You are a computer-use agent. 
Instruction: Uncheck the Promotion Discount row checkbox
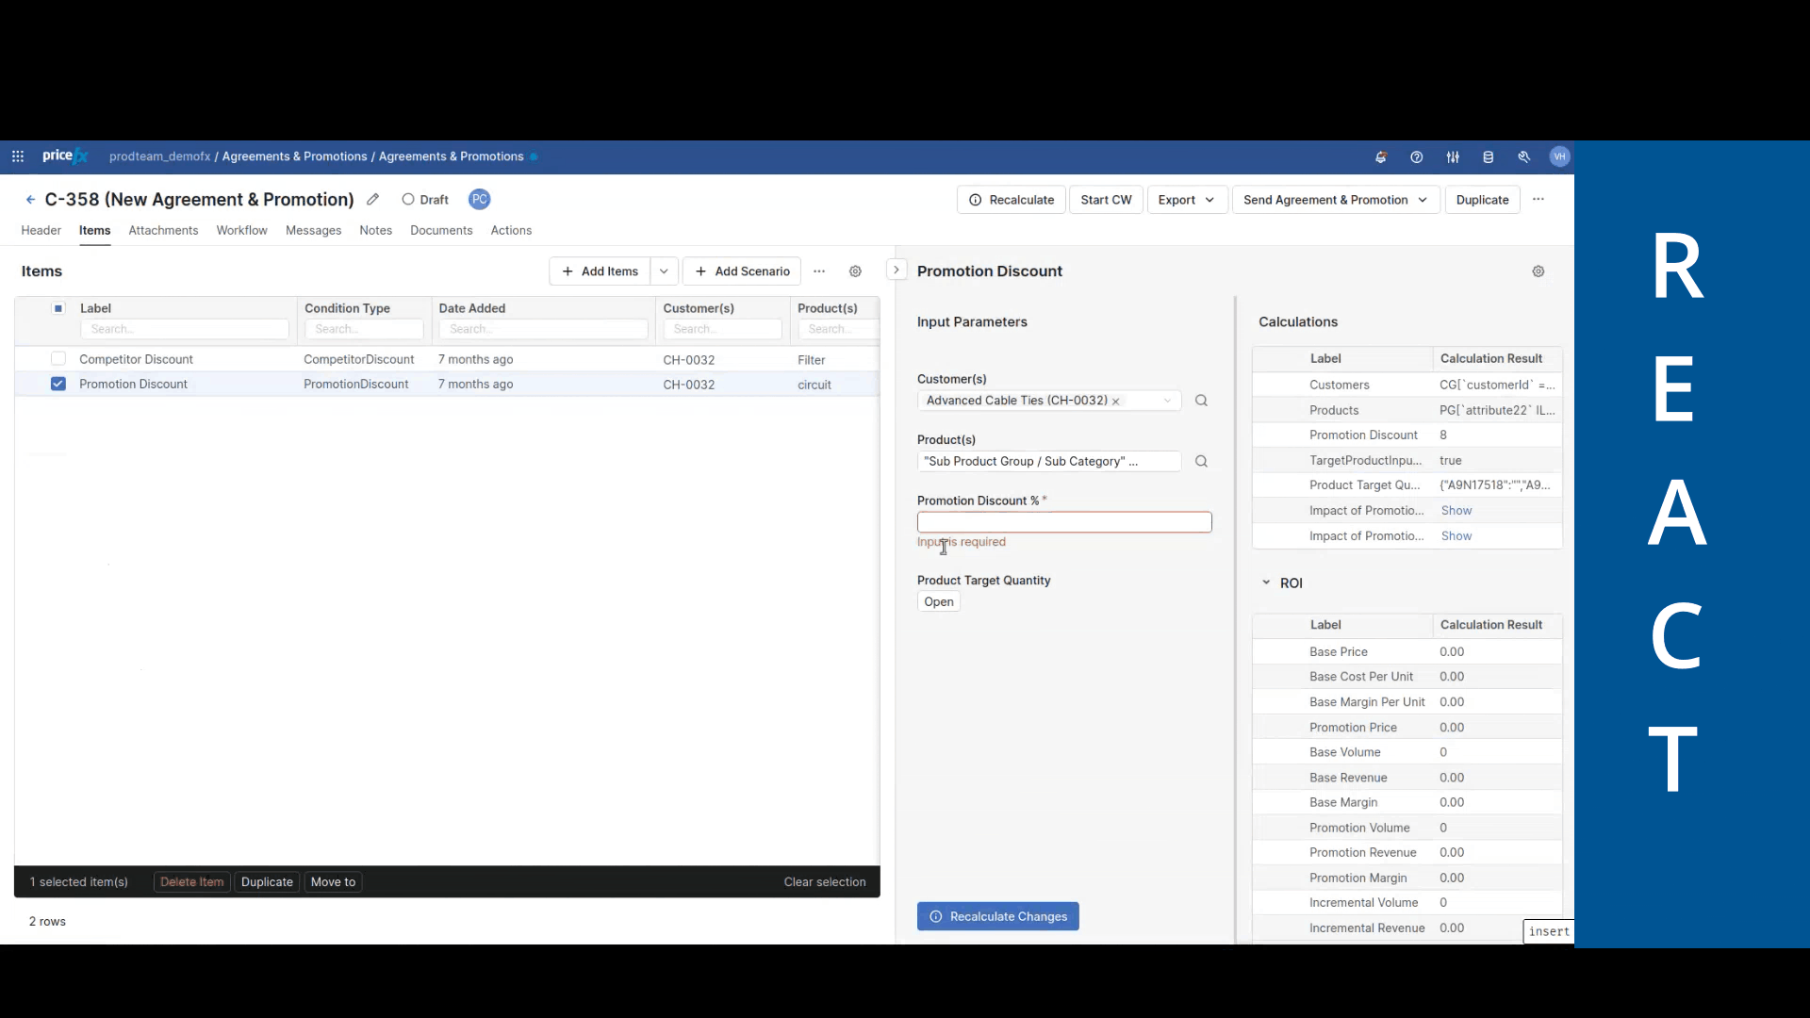(58, 385)
